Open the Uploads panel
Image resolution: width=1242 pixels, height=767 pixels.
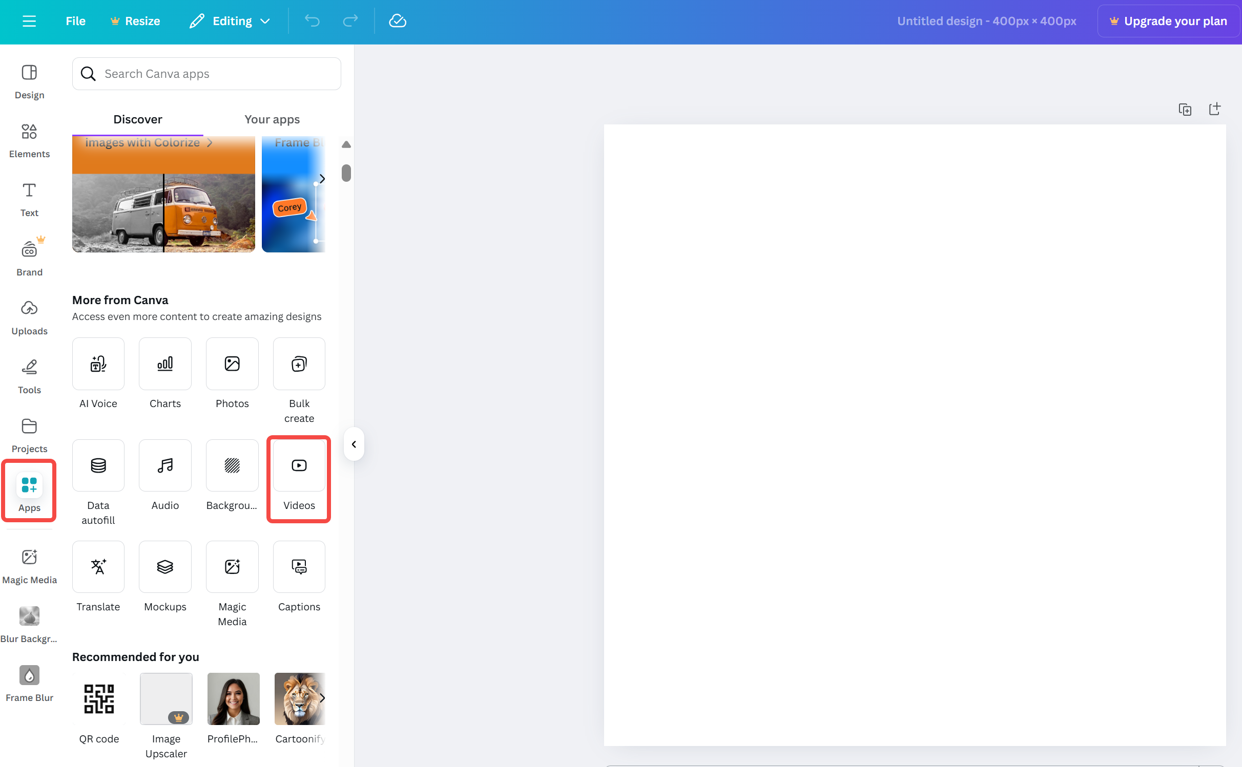[x=29, y=316]
